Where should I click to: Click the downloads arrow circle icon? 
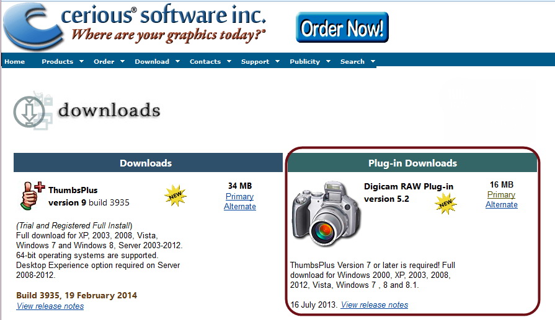[29, 112]
